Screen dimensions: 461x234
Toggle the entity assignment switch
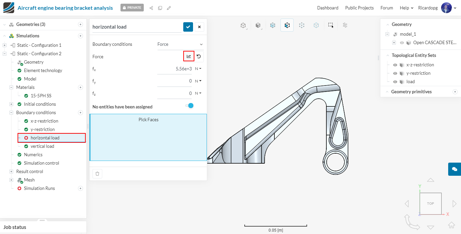(x=189, y=106)
